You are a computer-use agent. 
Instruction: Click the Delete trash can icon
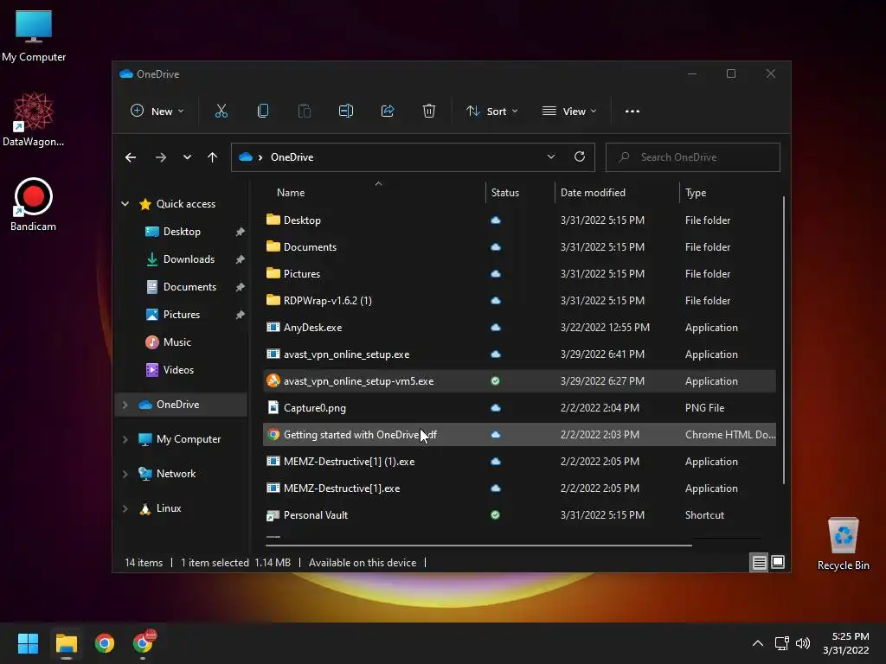[429, 112]
